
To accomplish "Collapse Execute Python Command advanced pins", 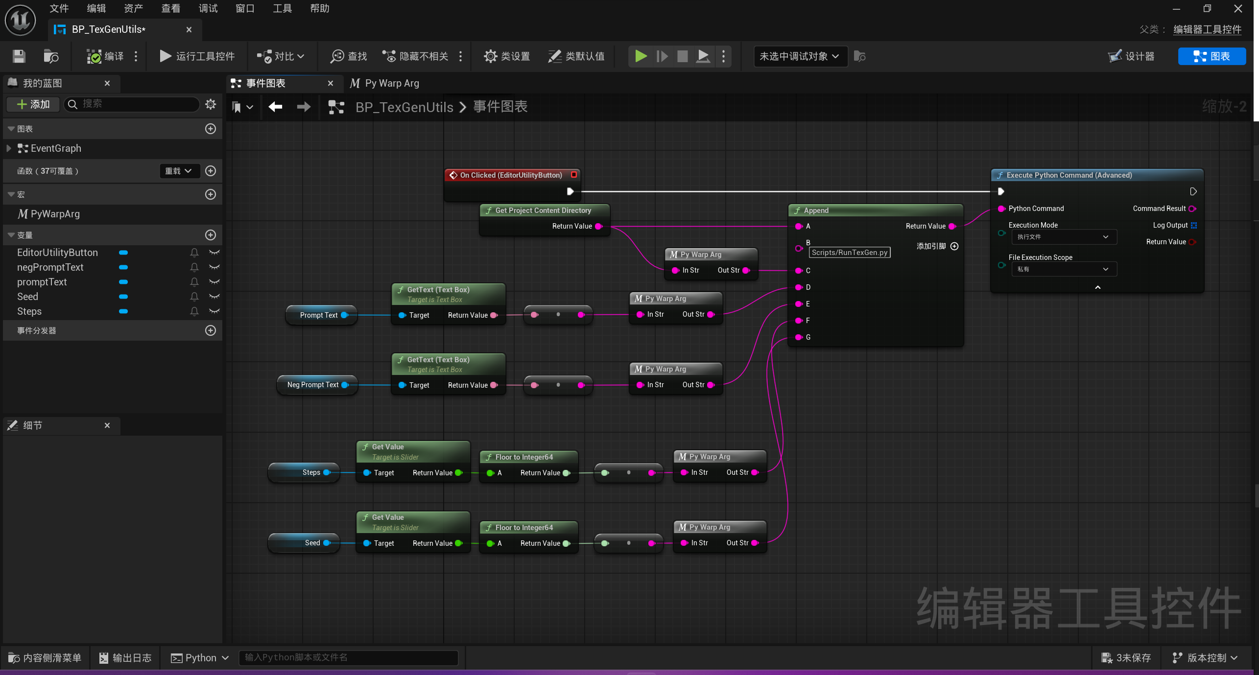I will pos(1097,287).
